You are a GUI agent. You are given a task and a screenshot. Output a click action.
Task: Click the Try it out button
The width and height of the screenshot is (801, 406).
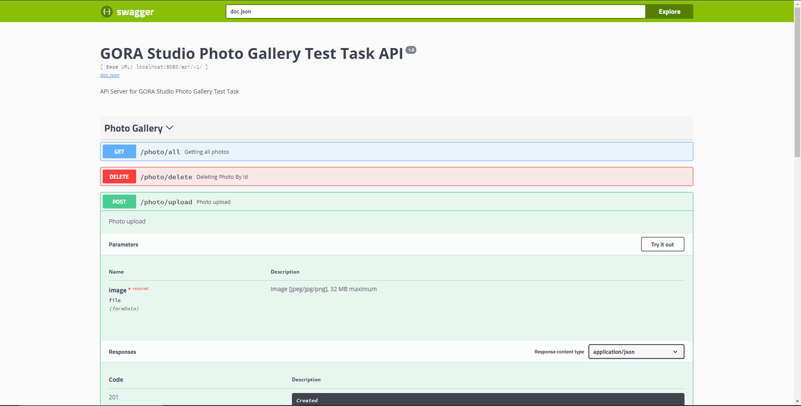tap(663, 244)
